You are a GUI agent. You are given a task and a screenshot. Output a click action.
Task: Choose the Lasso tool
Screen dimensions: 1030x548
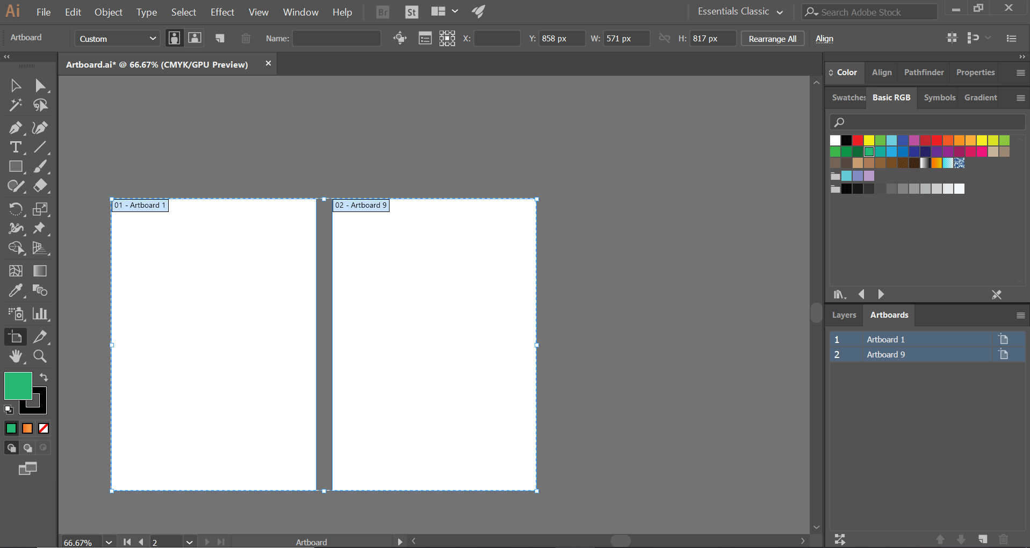click(40, 105)
